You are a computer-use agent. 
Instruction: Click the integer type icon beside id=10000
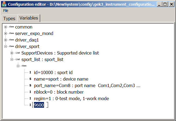coord(30,72)
